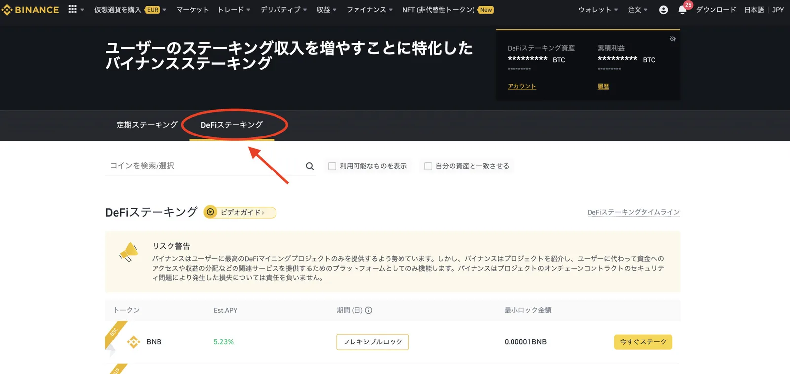Open the user account profile icon
Viewport: 790px width, 374px height.
[x=663, y=10]
